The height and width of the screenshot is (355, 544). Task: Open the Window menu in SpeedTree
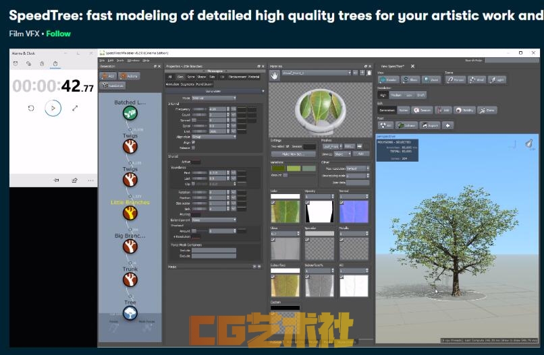coord(134,60)
